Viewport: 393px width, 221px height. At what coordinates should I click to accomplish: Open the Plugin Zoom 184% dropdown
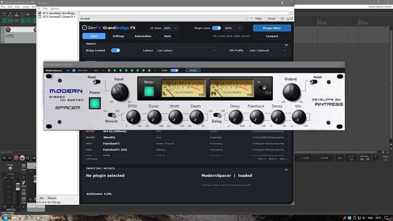coord(233,28)
